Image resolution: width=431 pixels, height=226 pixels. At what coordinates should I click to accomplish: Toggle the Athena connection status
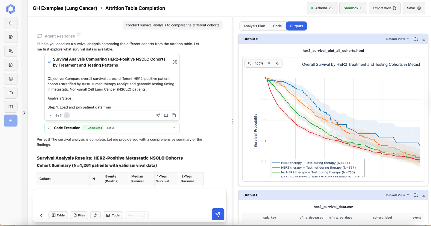coord(322,8)
